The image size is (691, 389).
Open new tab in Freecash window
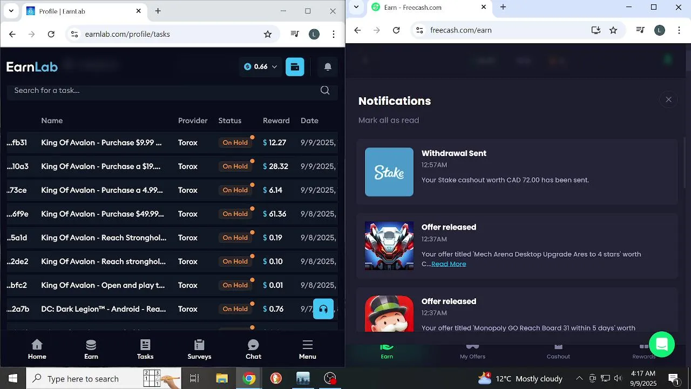[503, 7]
